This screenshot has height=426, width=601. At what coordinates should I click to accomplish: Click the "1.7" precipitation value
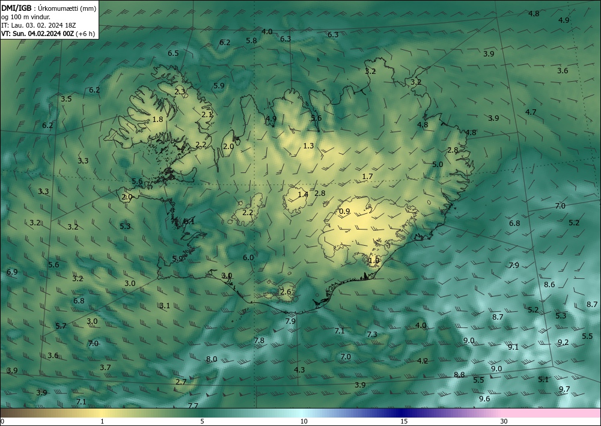pyautogui.click(x=367, y=176)
